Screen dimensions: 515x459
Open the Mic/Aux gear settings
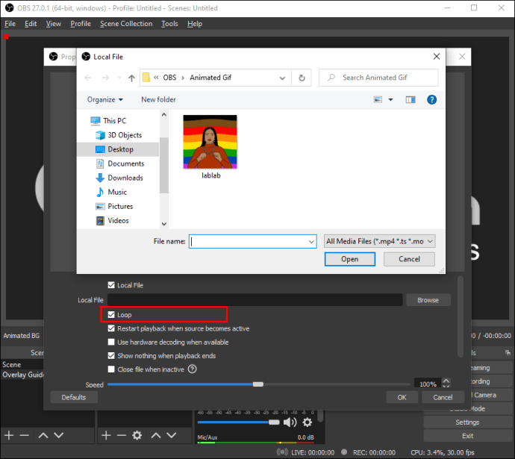click(x=307, y=422)
